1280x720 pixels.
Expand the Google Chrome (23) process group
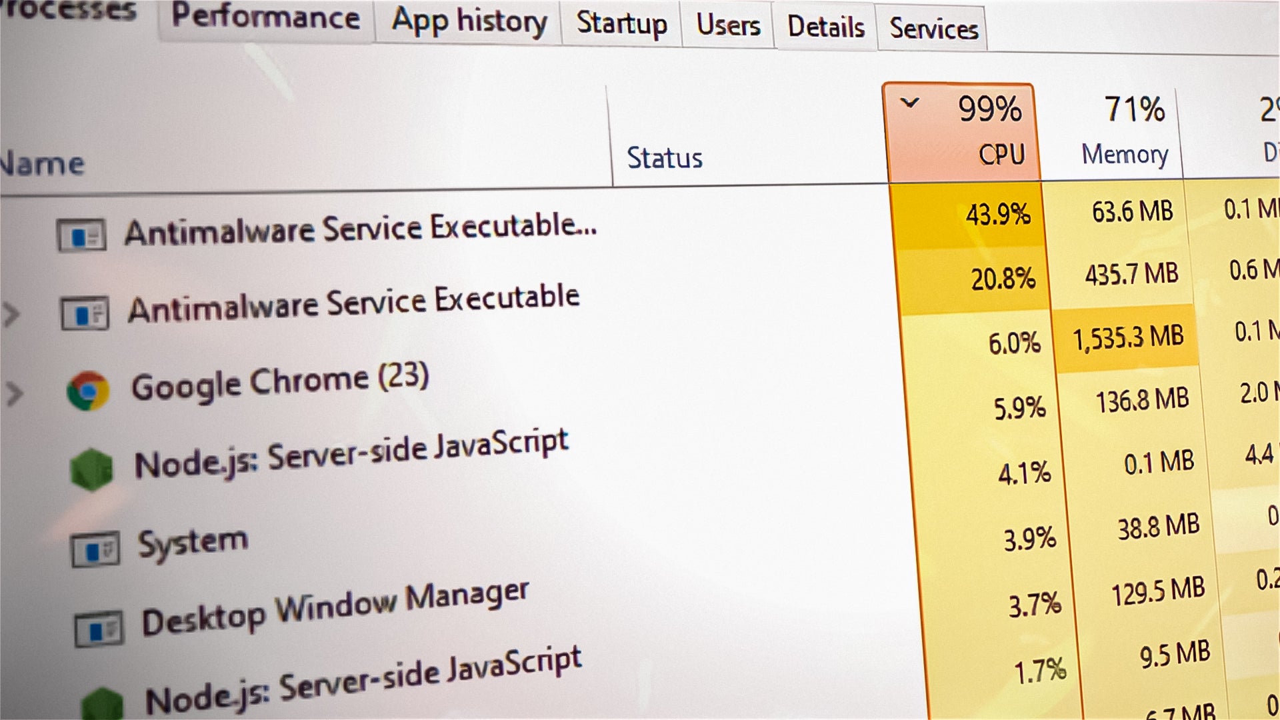coord(14,393)
